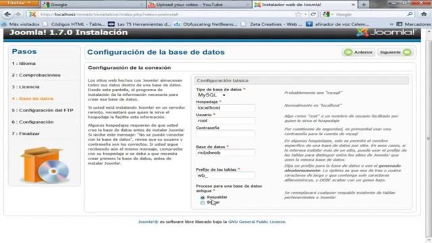Click the Joomla! logo in the header
This screenshot has width=432, height=243.
(386, 32)
